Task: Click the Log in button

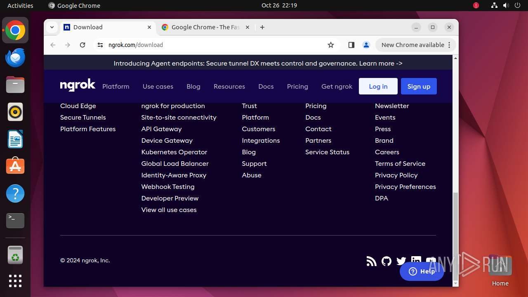Action: [378, 86]
